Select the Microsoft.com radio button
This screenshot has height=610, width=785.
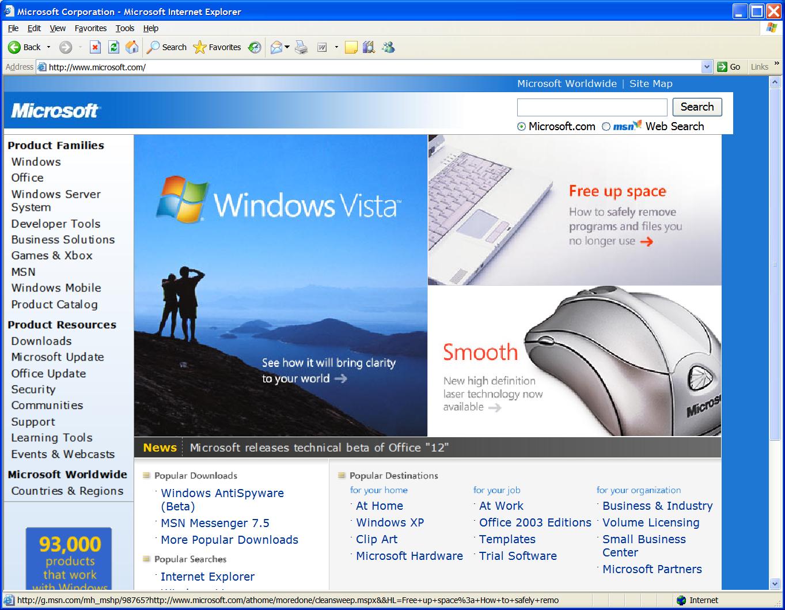[x=522, y=127]
